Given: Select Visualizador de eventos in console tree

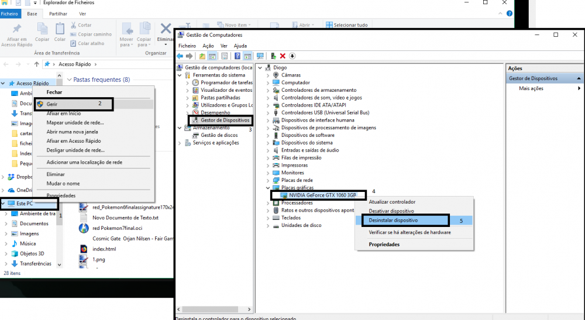Looking at the screenshot, I should [226, 90].
